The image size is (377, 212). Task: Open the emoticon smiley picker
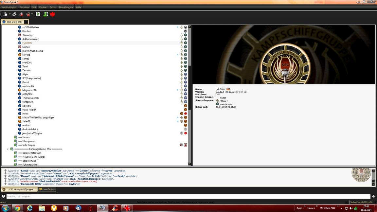(x=373, y=197)
